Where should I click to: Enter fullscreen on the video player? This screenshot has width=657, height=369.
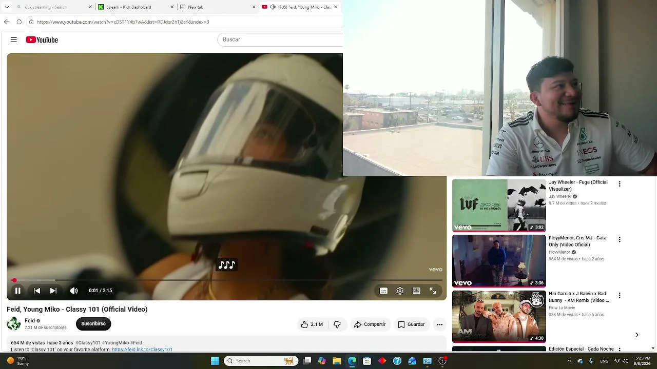point(433,291)
